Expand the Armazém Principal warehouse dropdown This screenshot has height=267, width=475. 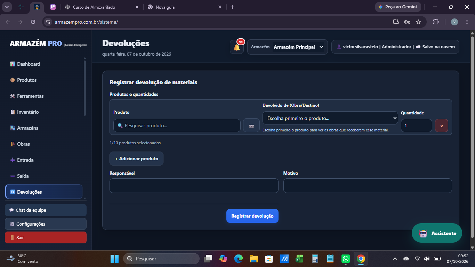coord(298,47)
